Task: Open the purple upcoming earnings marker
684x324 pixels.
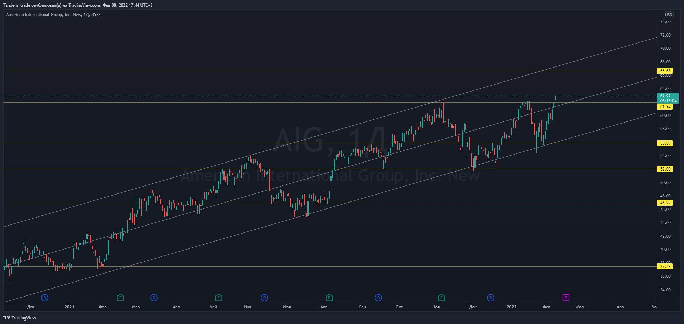Action: click(566, 298)
